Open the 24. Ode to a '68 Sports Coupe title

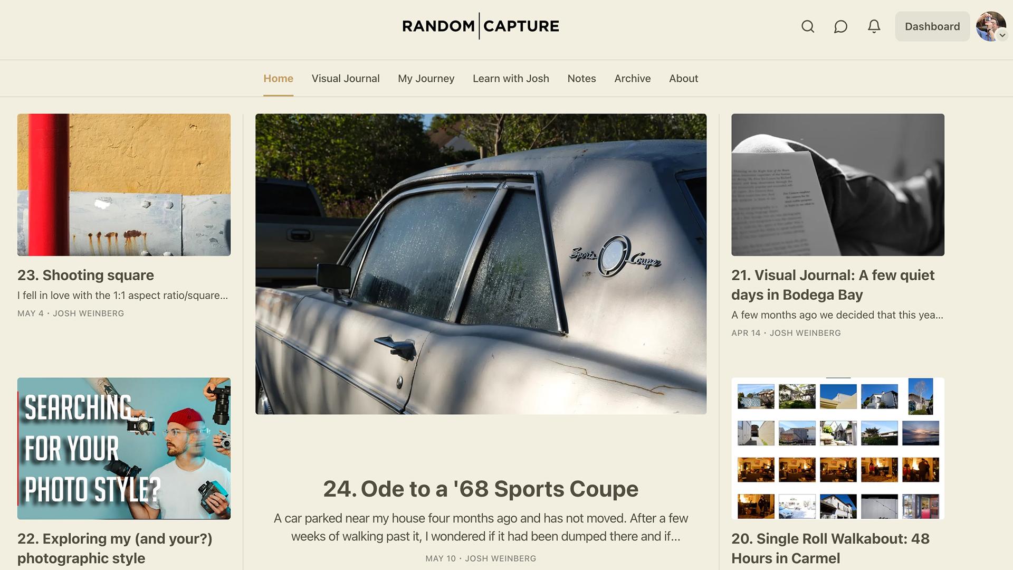481,489
